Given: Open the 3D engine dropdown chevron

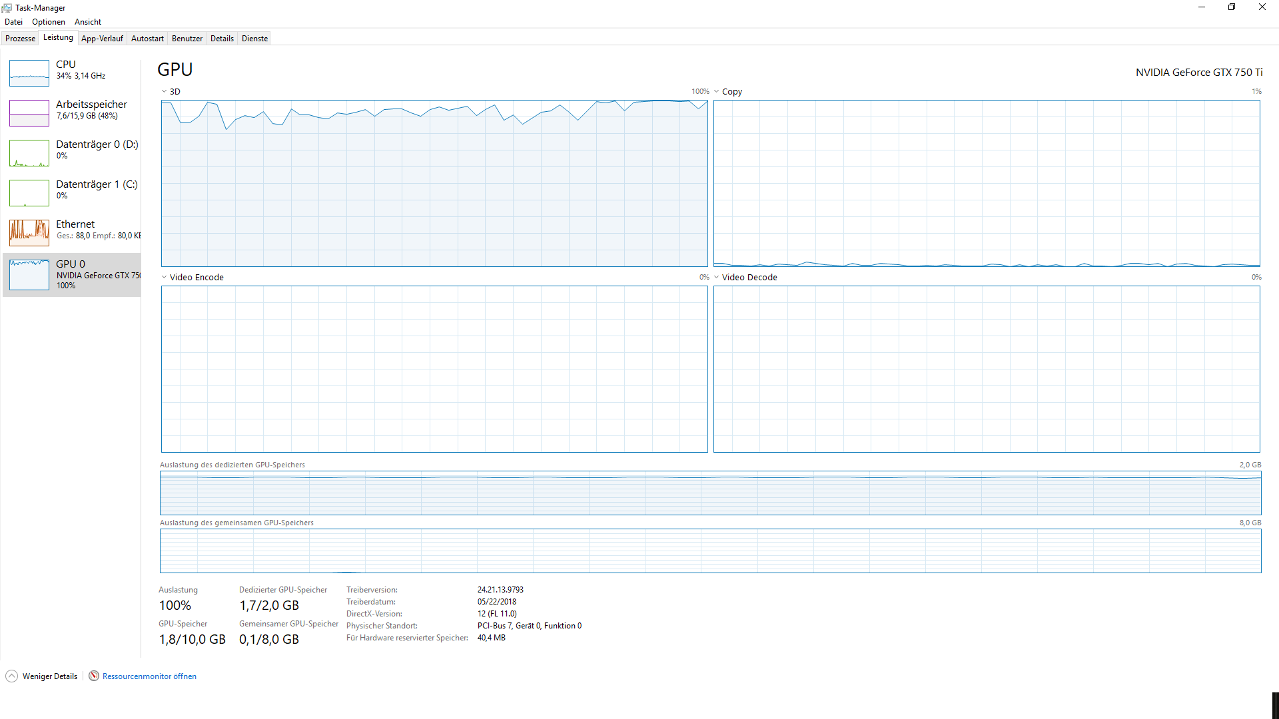Looking at the screenshot, I should [164, 92].
